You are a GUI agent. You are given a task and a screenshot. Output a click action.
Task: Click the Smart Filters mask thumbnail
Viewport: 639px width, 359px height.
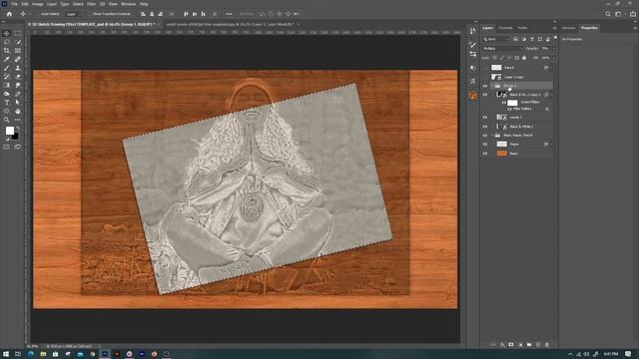tap(512, 103)
